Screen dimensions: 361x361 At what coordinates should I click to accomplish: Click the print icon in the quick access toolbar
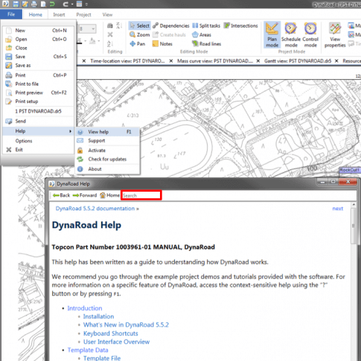tap(34, 4)
